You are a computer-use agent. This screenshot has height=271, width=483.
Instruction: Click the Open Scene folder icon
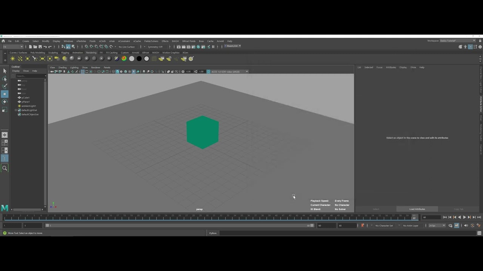[35, 47]
